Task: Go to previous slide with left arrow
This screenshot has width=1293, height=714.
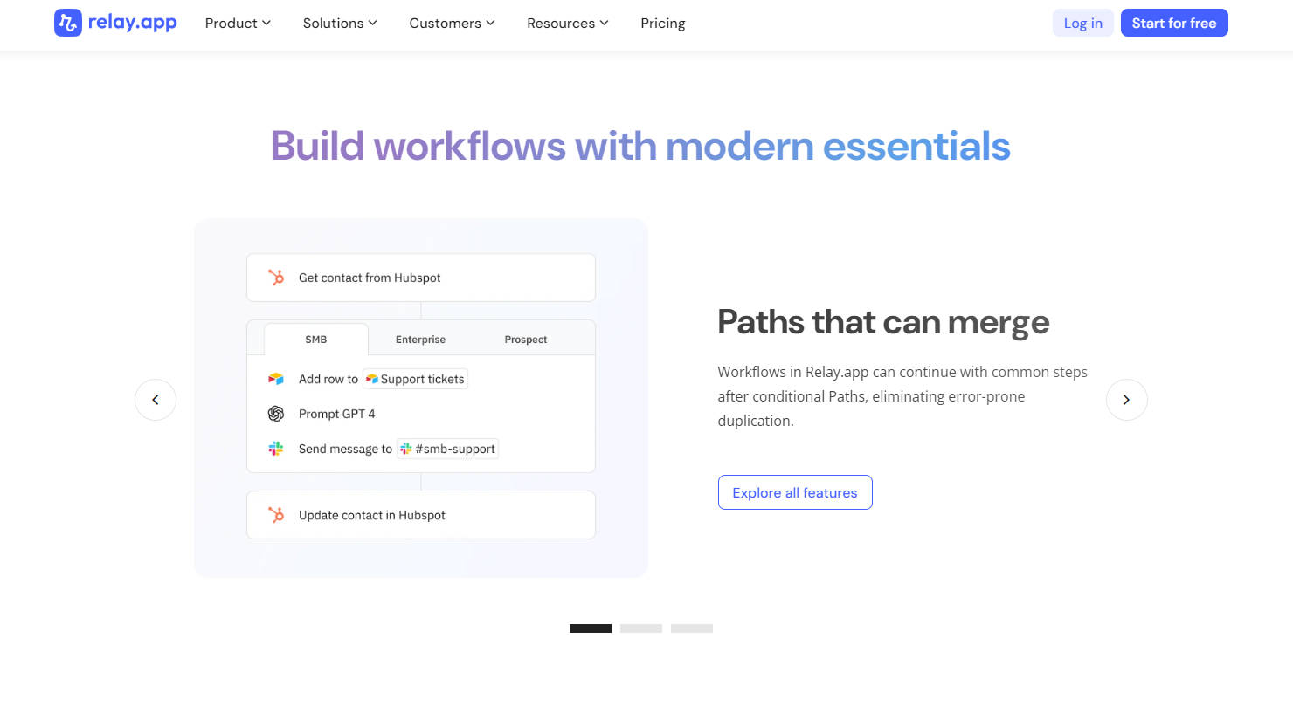Action: coord(156,400)
